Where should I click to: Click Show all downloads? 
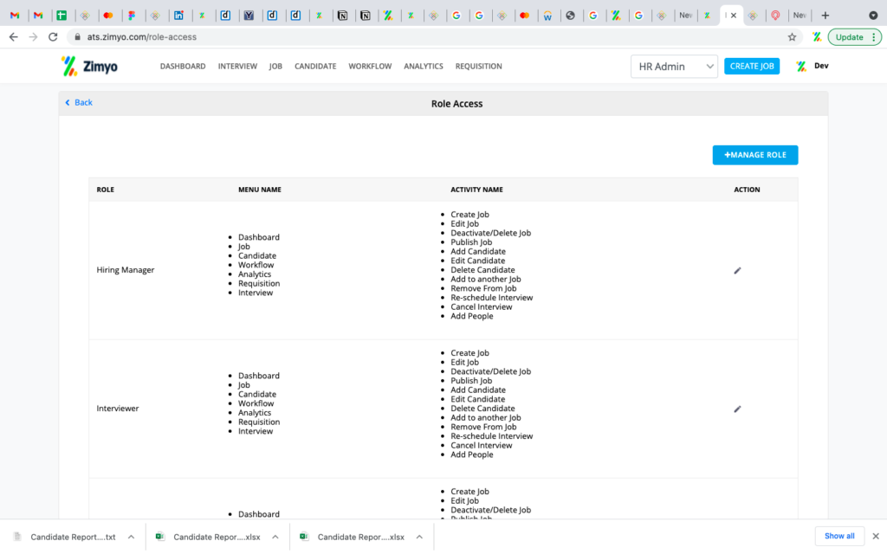pos(839,536)
